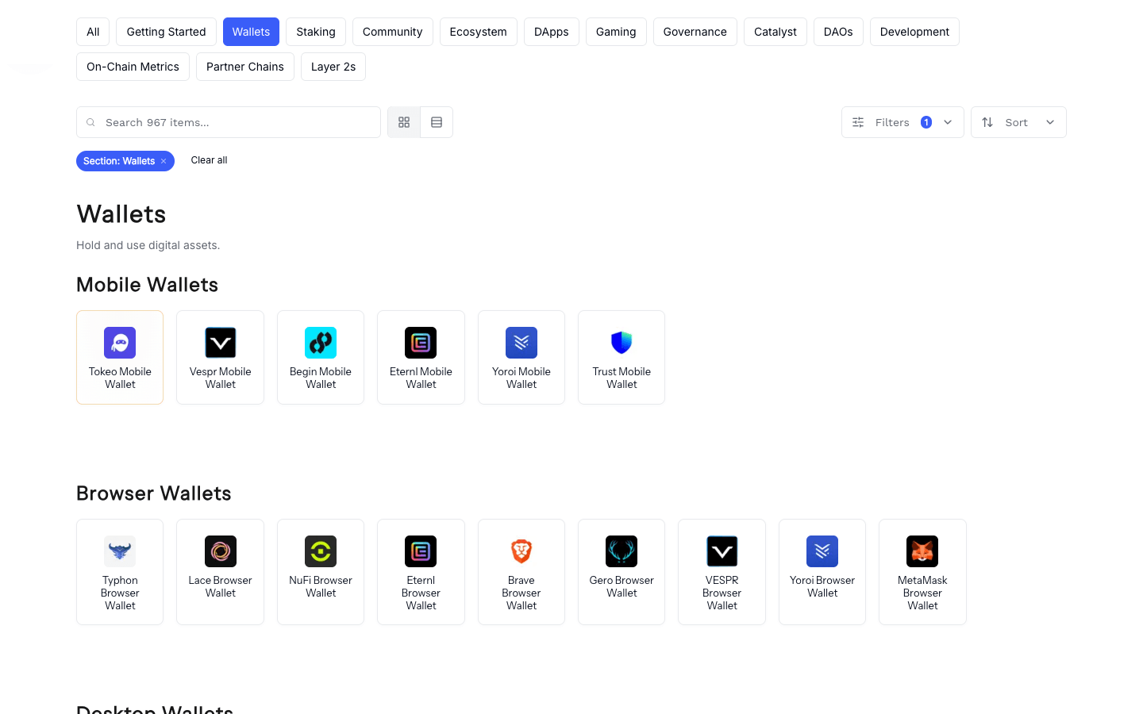Open the Lace Browser Wallet entry

[x=220, y=571]
